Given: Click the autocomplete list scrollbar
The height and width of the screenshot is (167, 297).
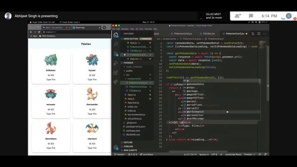Looking at the screenshot, I should (x=259, y=81).
